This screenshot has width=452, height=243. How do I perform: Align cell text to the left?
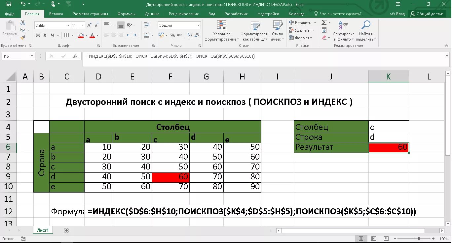[x=106, y=35]
